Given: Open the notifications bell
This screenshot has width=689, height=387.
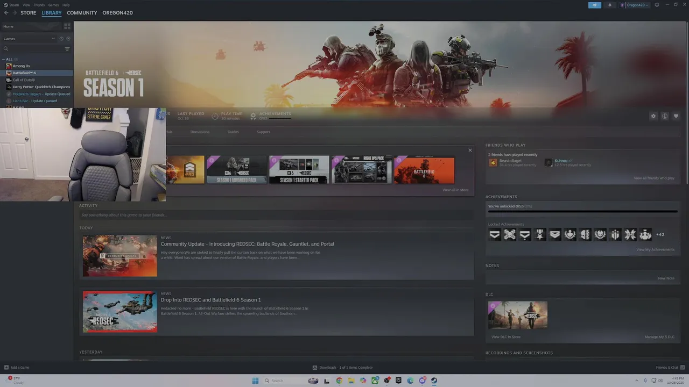Looking at the screenshot, I should 610,5.
